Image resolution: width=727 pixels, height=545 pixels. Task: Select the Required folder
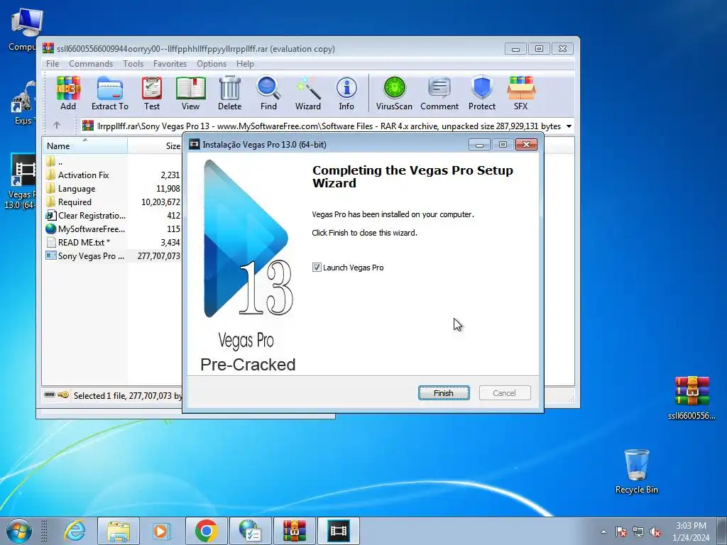pyautogui.click(x=112, y=202)
